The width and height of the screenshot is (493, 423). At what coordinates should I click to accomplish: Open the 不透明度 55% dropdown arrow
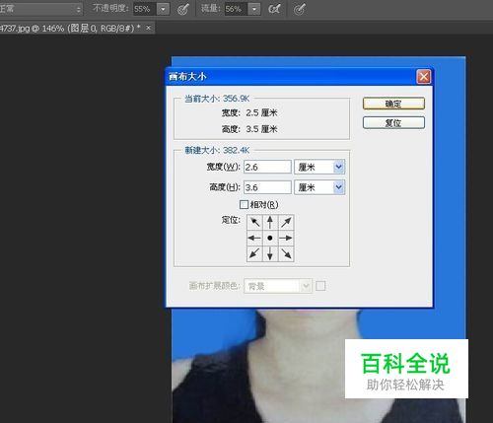click(163, 9)
